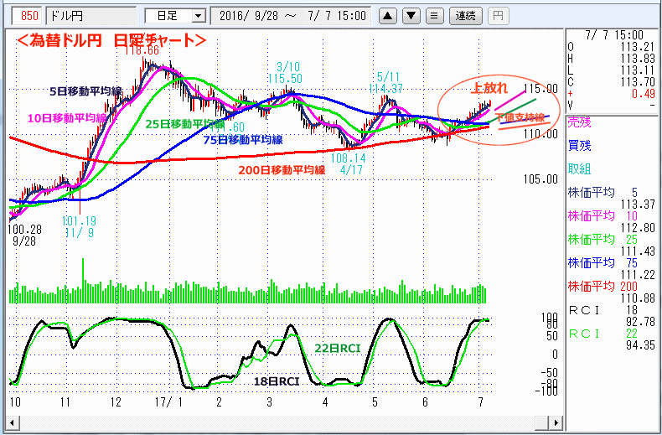Click the up arrow button in toolbar
The image size is (662, 435).
[x=389, y=15]
